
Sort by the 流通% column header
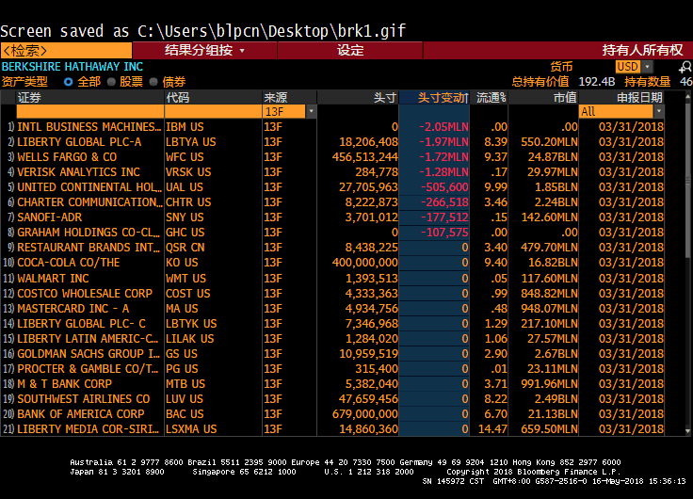point(491,97)
